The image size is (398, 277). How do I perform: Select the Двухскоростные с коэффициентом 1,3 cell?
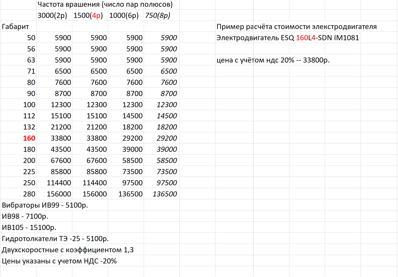(68, 250)
